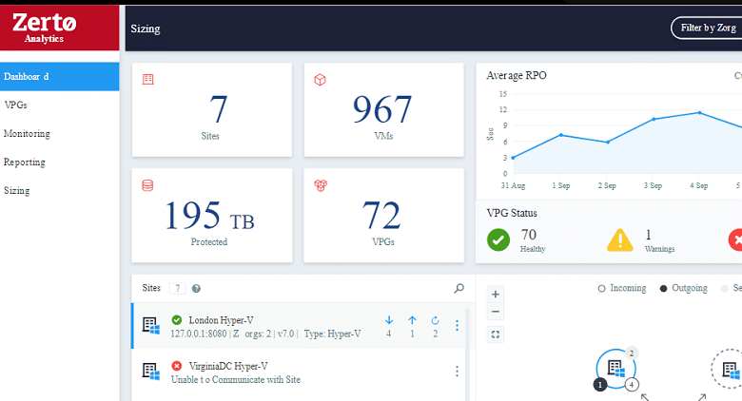This screenshot has width=742, height=401.
Task: Open London Hyper-V more options menu
Action: click(x=457, y=325)
